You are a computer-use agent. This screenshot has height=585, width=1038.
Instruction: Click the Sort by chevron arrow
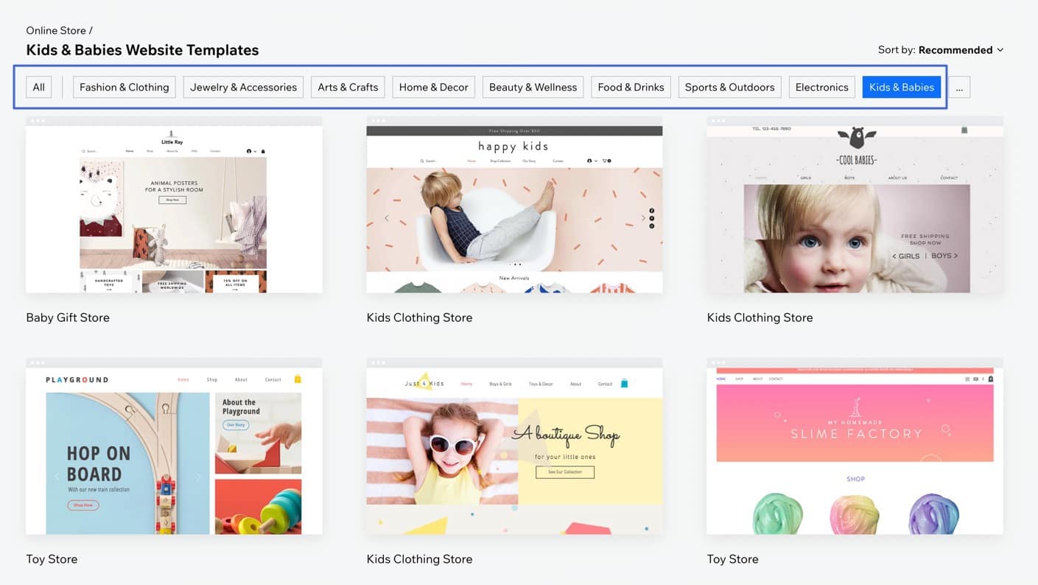pos(1000,50)
